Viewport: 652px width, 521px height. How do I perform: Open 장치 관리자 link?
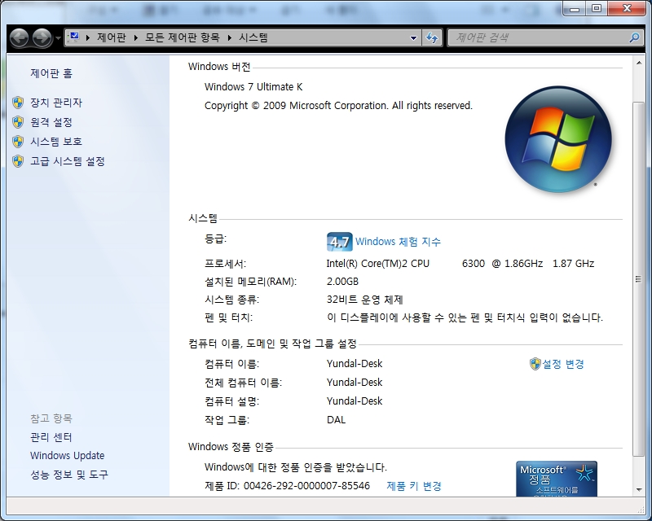click(56, 103)
